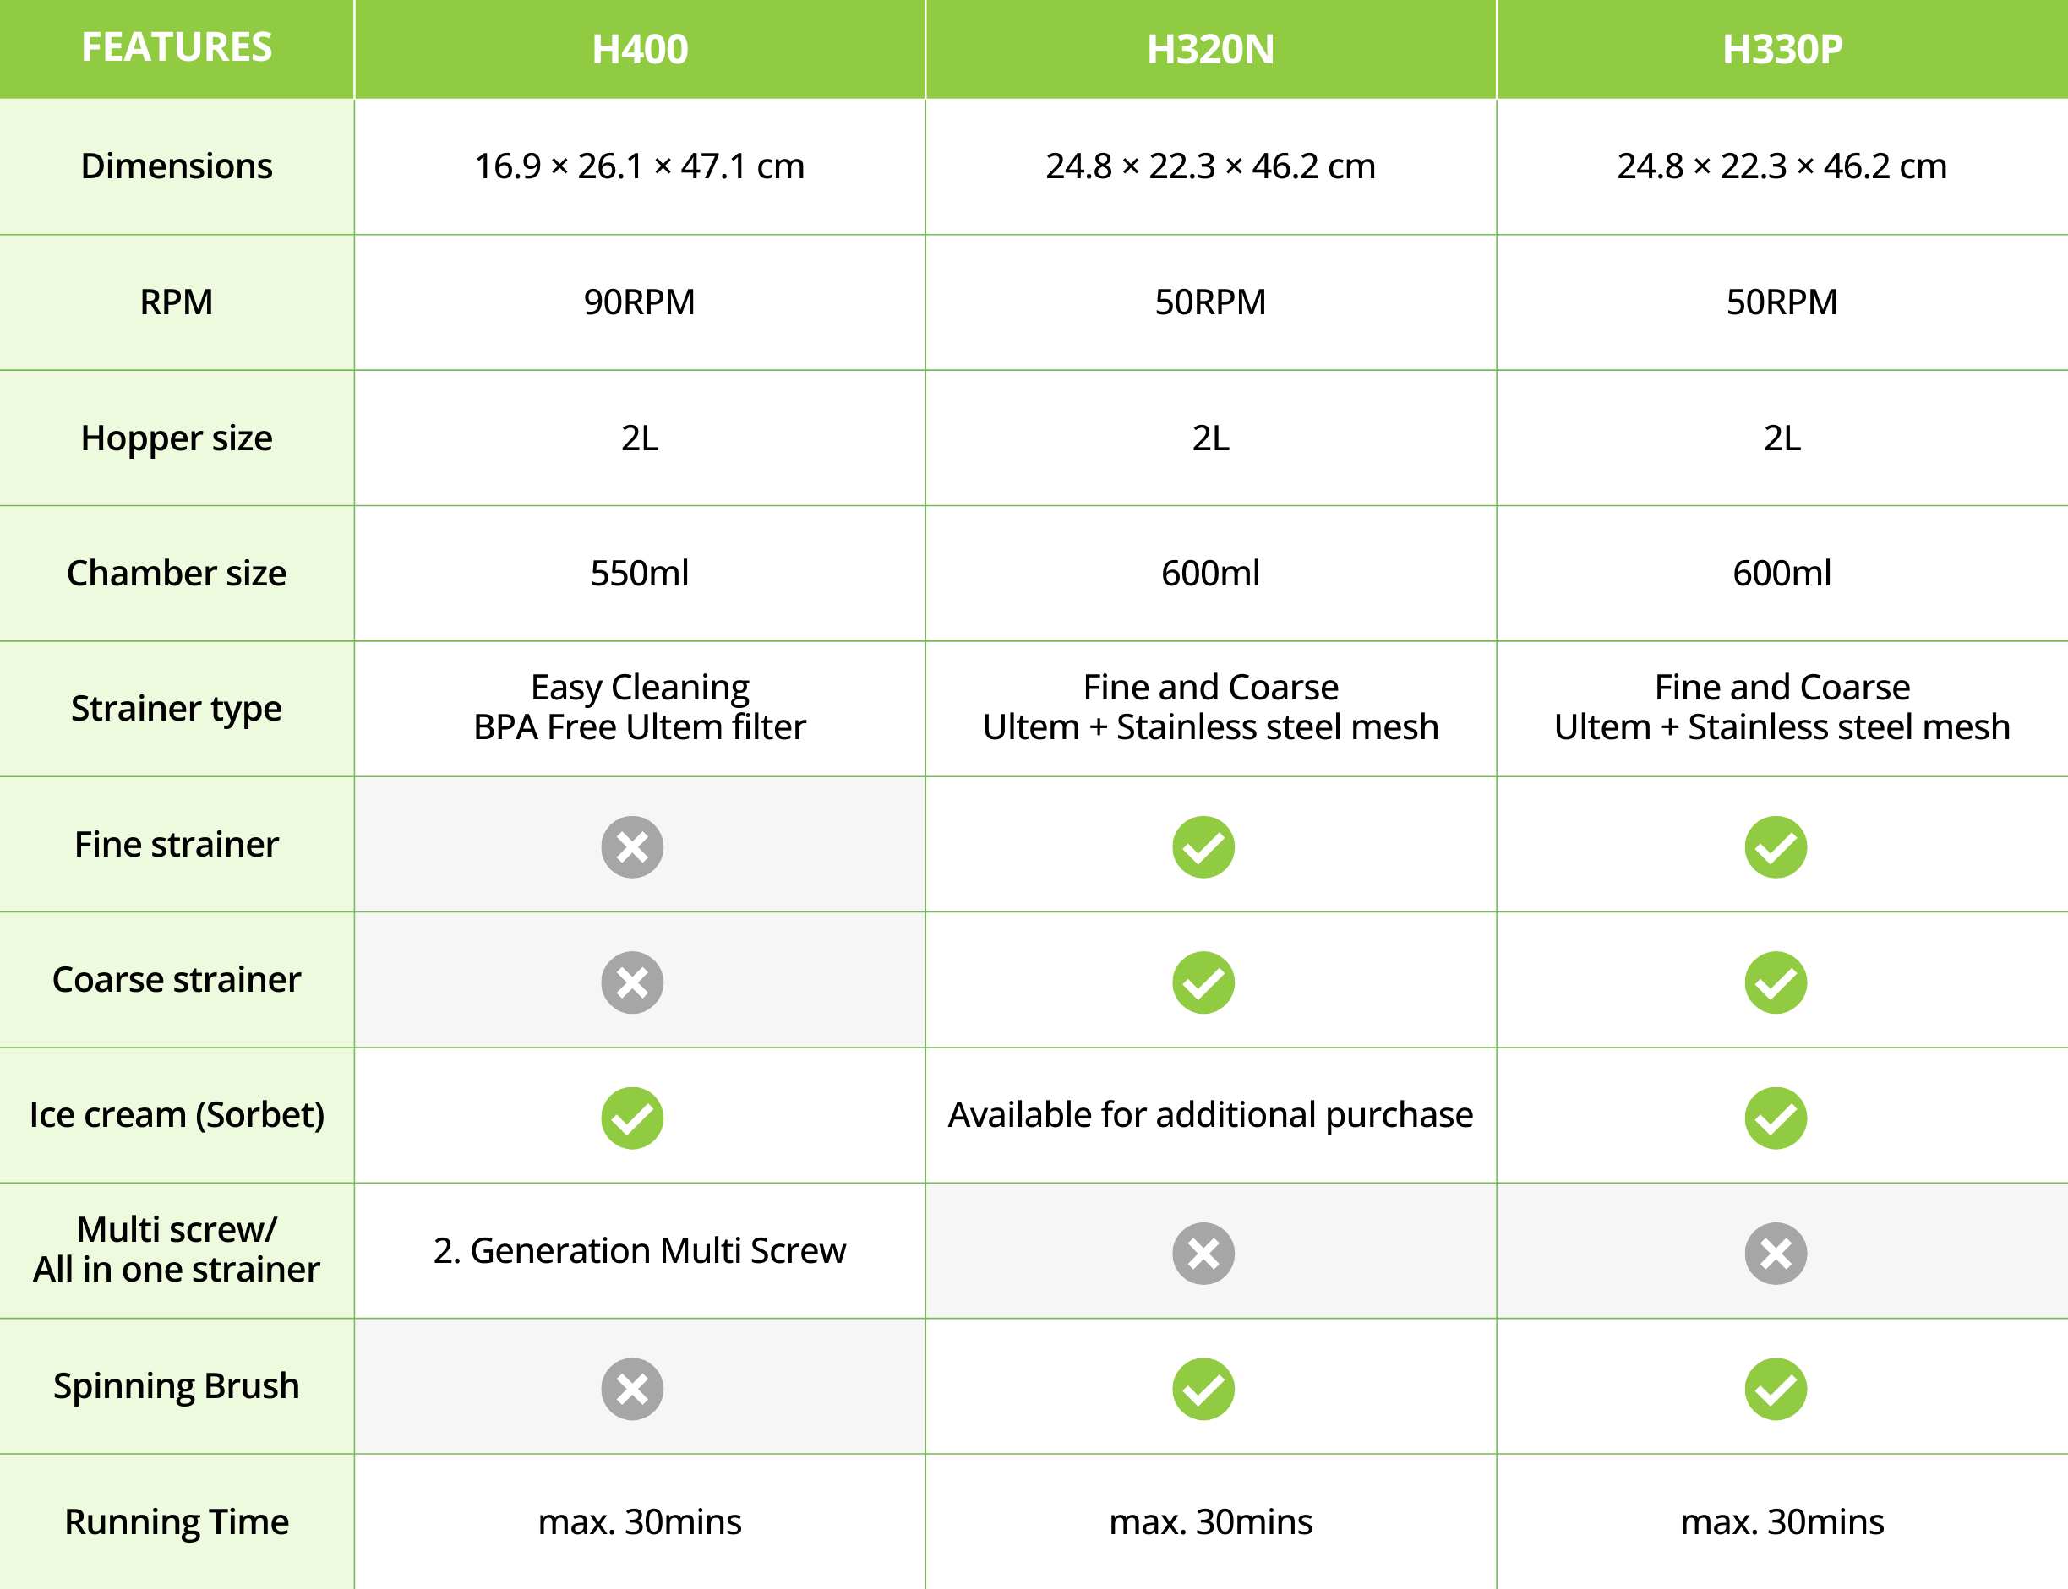This screenshot has width=2068, height=1589.
Task: Click the H400 dimensions value
Action: tap(640, 166)
